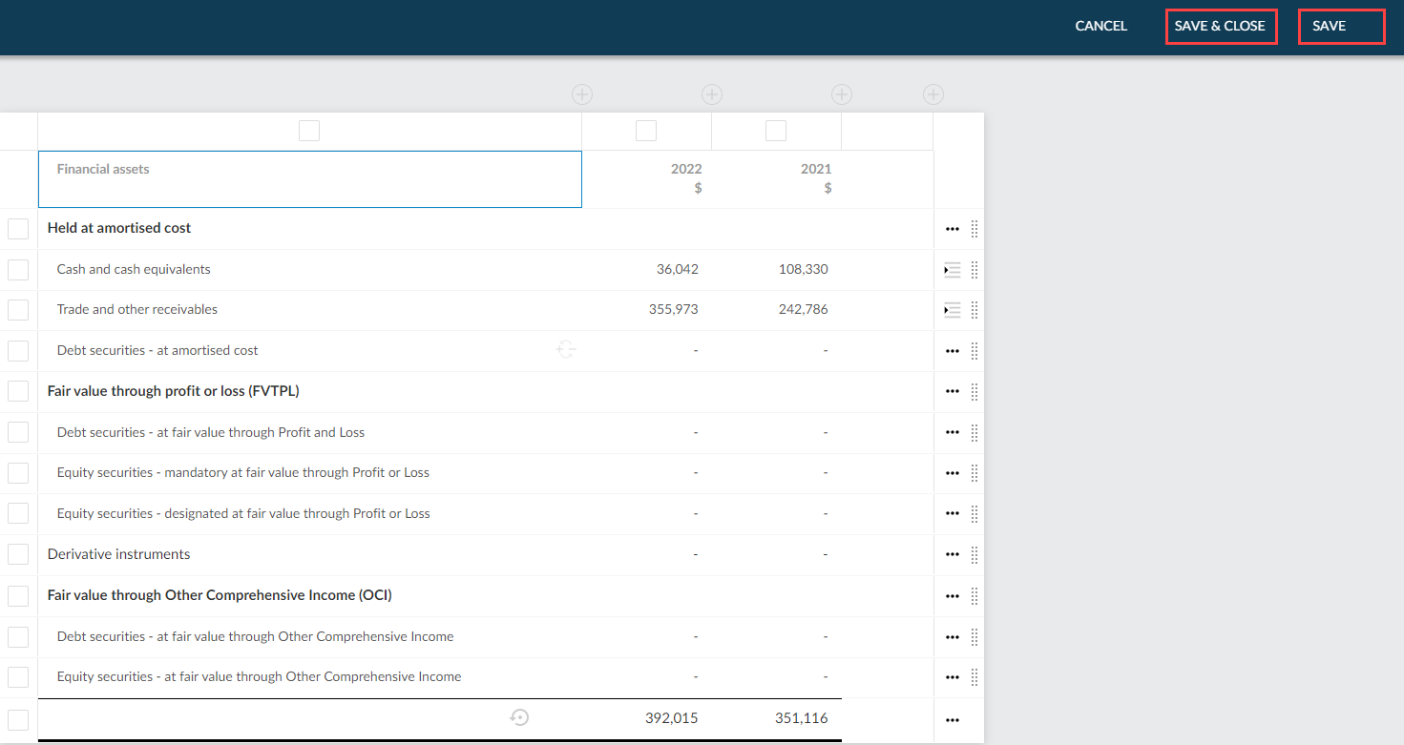
Task: Tick the checkbox for Derivative instruments
Action: tap(18, 554)
